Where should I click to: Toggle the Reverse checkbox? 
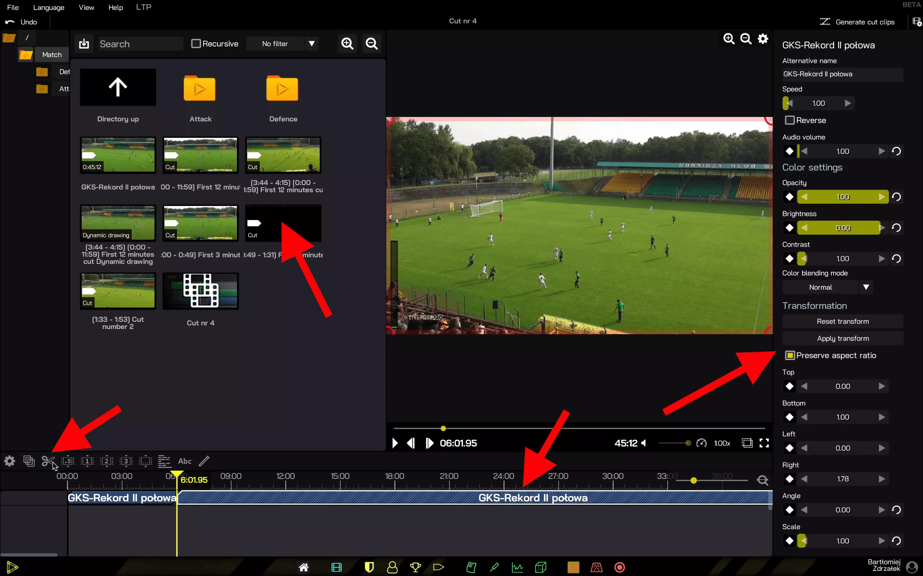click(790, 120)
